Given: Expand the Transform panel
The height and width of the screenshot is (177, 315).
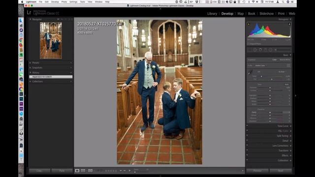Looking at the screenshot, I should tap(290, 150).
